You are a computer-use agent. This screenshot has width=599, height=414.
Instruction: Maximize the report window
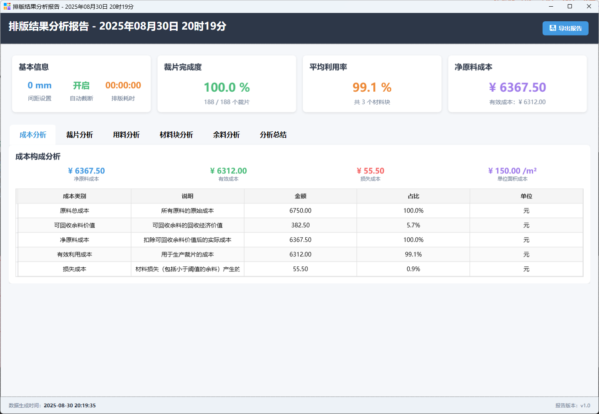coord(570,7)
